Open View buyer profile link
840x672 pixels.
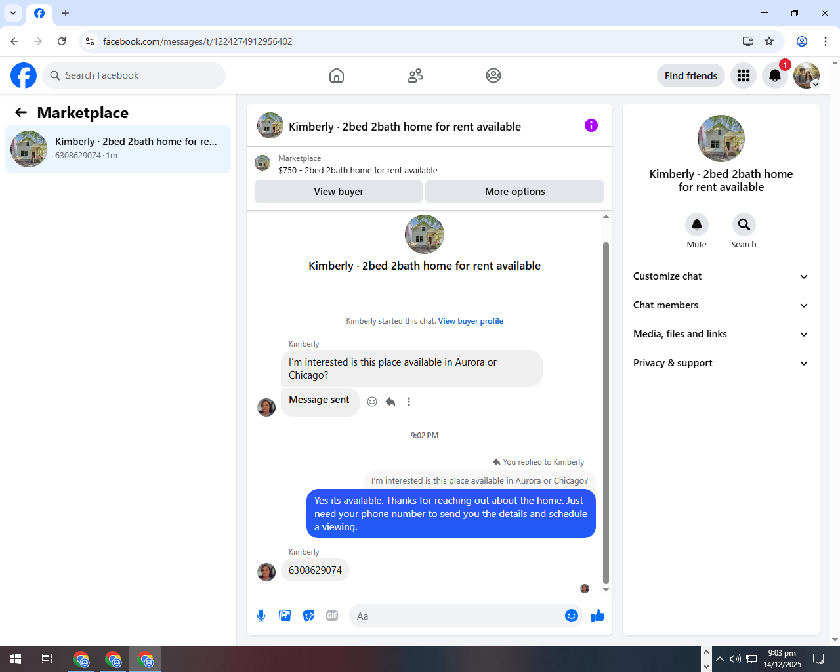(471, 321)
